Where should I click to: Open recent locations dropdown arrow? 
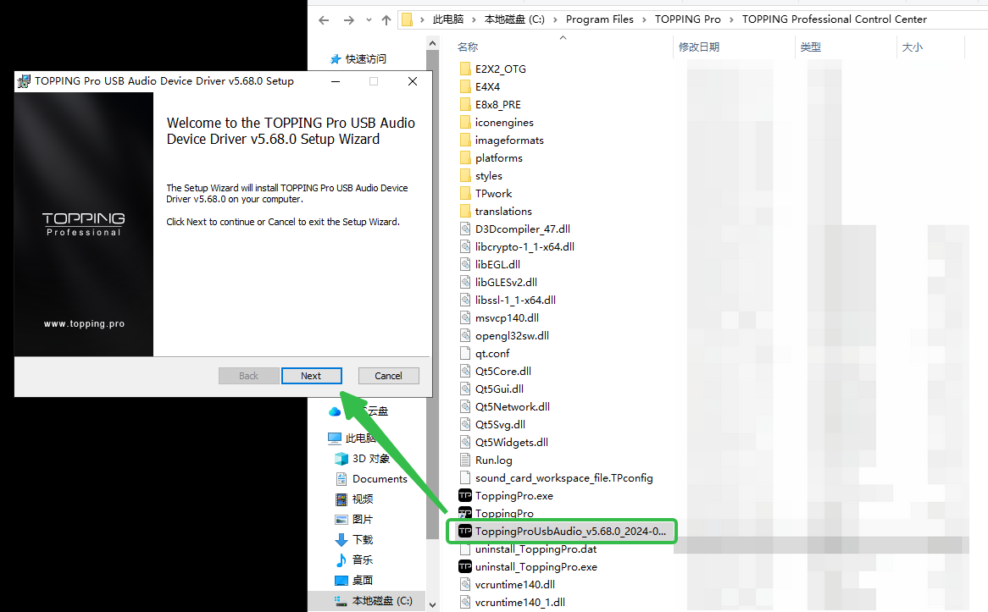click(x=368, y=19)
